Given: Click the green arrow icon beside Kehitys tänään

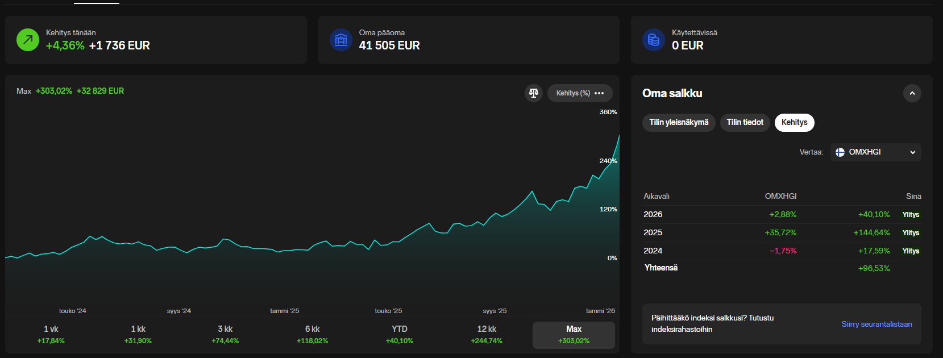Looking at the screenshot, I should [x=28, y=40].
